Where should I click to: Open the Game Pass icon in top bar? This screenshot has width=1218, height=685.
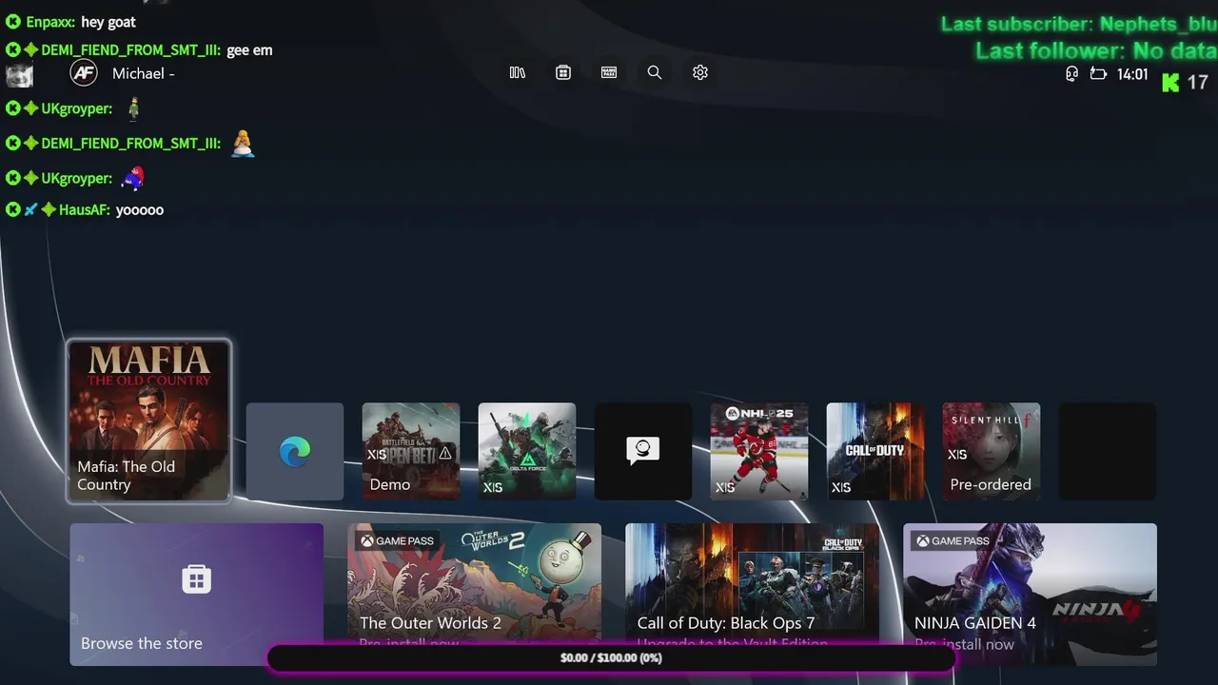[609, 72]
